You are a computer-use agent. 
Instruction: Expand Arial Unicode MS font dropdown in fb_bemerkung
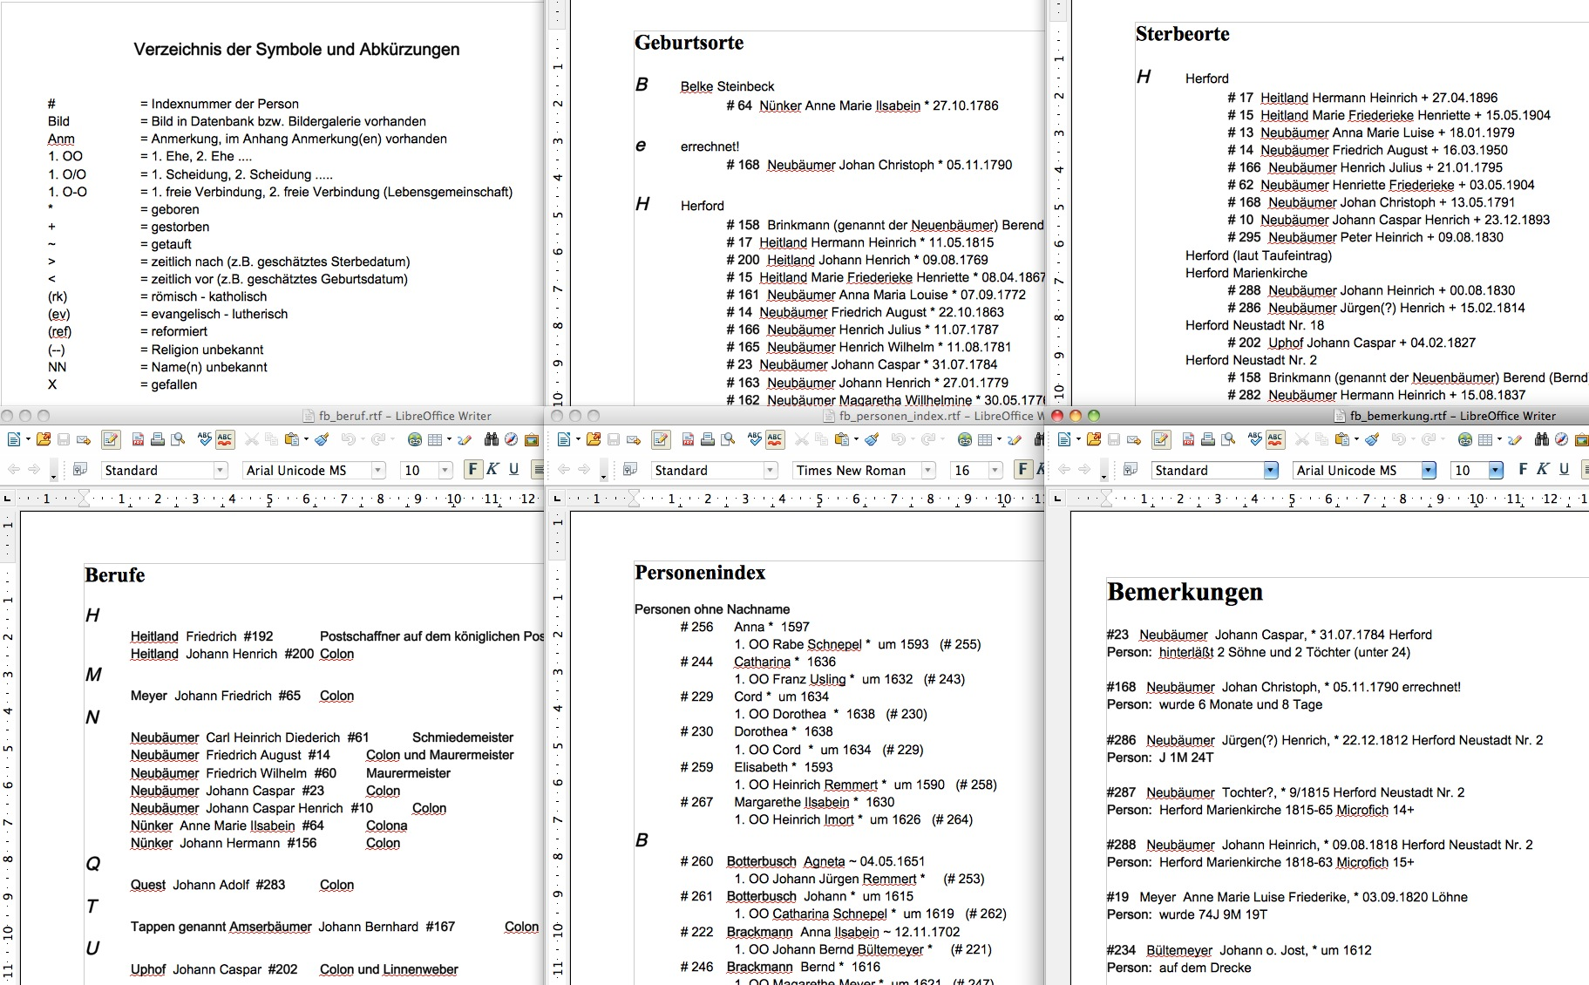tap(1429, 471)
